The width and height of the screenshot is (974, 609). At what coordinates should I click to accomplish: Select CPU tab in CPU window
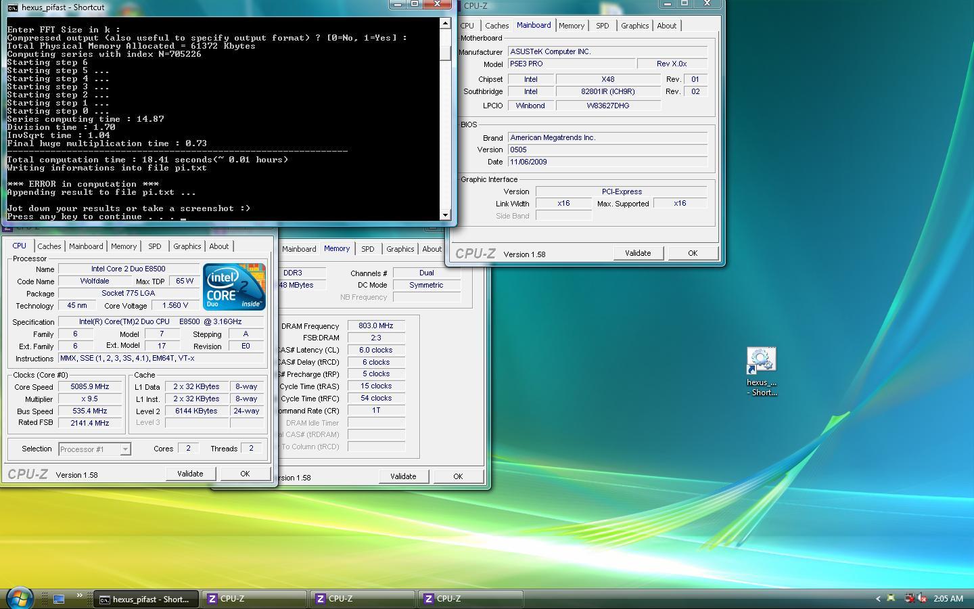tap(19, 246)
